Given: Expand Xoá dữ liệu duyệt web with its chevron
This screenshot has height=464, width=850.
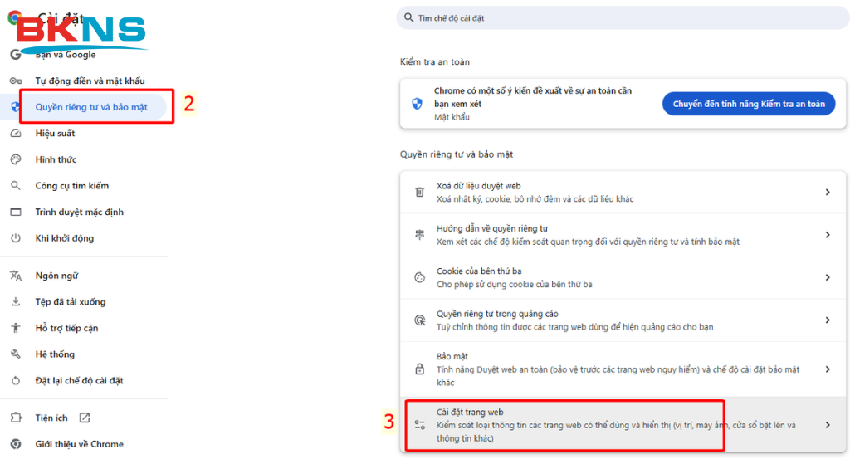Looking at the screenshot, I should (828, 192).
